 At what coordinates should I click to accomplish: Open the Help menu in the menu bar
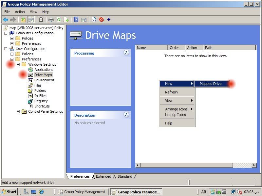click(x=46, y=12)
